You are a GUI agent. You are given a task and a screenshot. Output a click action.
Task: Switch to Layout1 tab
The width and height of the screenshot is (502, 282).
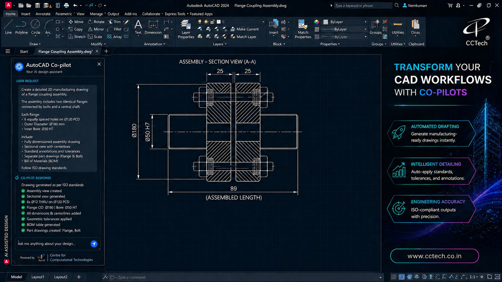[38, 277]
